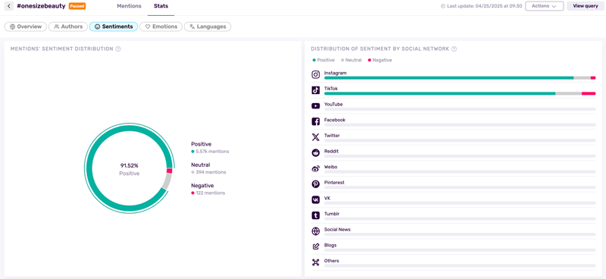This screenshot has height=279, width=606.
Task: Select the Authors filter pill
Action: (x=68, y=27)
